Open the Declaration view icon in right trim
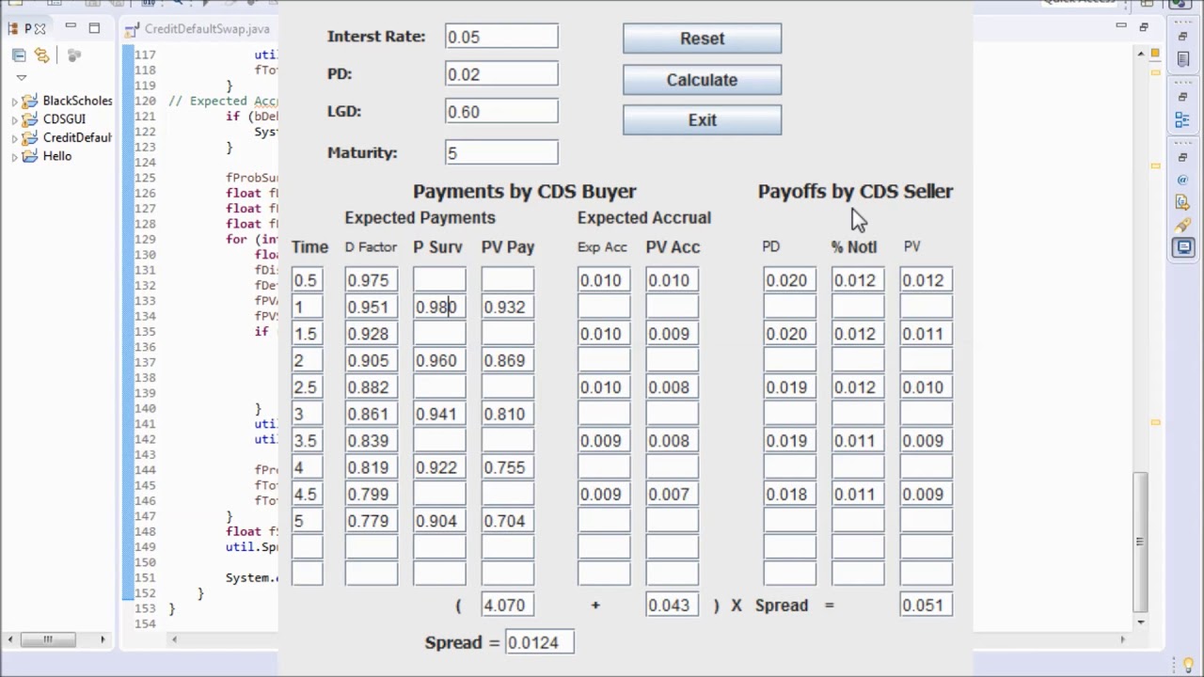 (1182, 202)
